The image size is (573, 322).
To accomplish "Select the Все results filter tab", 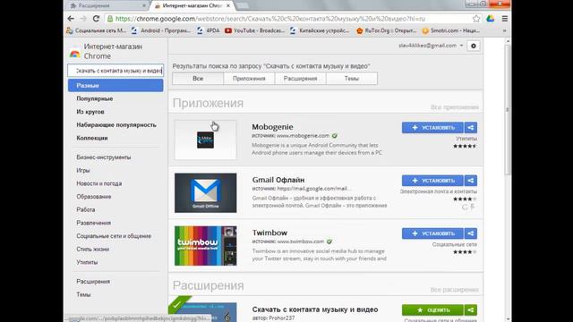I will click(x=198, y=79).
